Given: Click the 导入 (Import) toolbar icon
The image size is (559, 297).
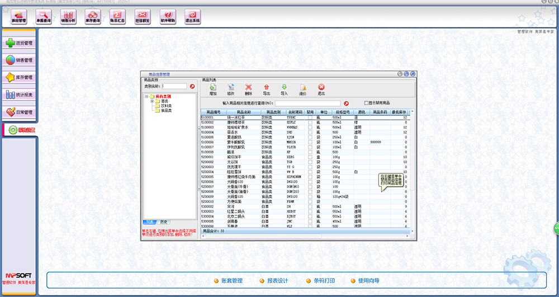Looking at the screenshot, I should pos(284,88).
